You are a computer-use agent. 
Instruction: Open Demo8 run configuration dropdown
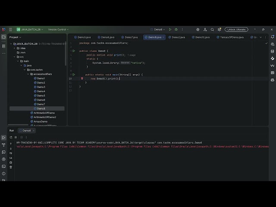click(x=158, y=30)
